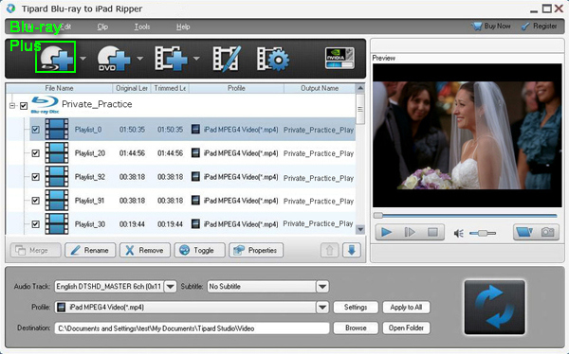Open the snapshot folder icon

pos(524,232)
